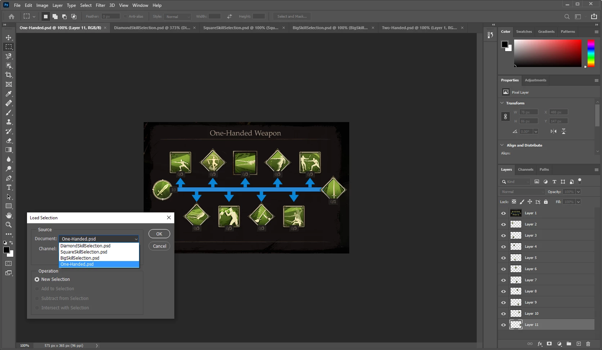Open the layer Opacity dropdown

pos(578,192)
